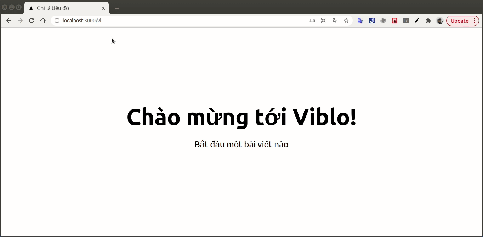483x237 pixels.
Task: Click the 'Bắt đầu một bài viết nào' text
Action: pyautogui.click(x=241, y=144)
